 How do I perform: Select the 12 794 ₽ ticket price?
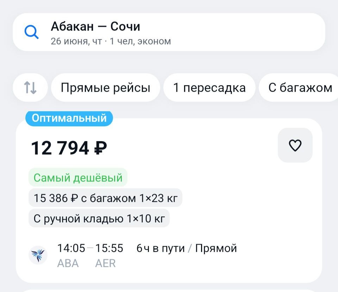point(69,148)
